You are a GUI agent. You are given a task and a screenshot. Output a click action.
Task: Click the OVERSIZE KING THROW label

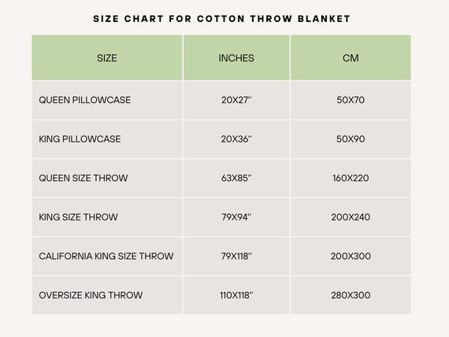coord(91,295)
